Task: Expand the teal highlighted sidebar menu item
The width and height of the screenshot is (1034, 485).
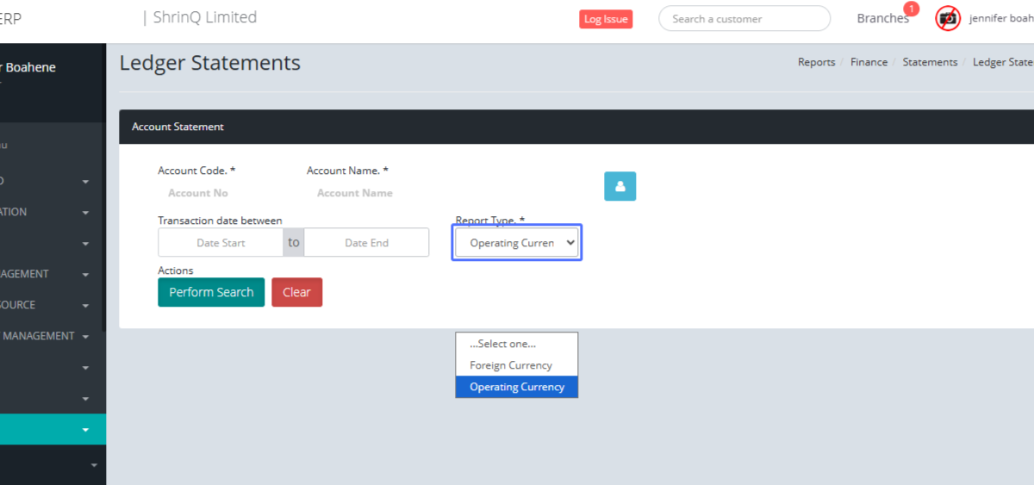Action: pyautogui.click(x=52, y=429)
